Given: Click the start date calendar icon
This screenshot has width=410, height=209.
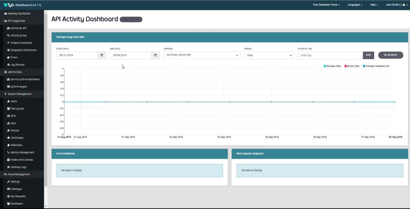Looking at the screenshot, I should [102, 55].
